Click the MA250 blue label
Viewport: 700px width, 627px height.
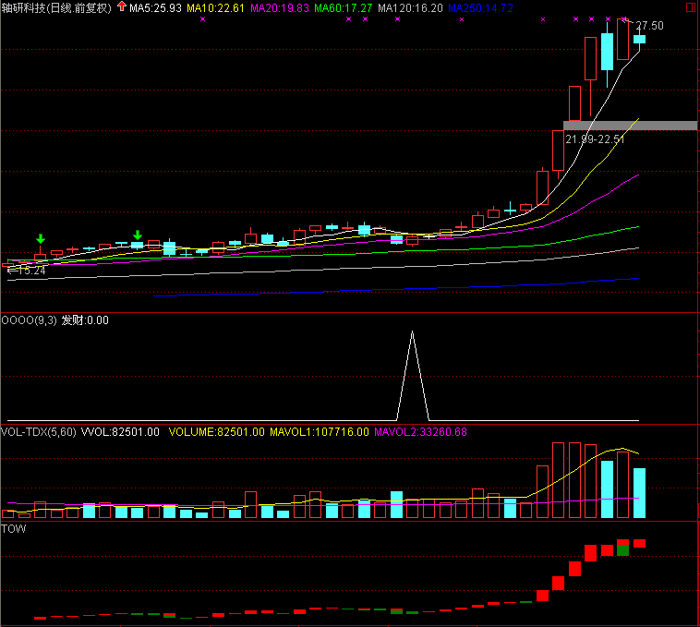[x=480, y=8]
